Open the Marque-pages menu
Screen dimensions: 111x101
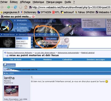(x=54, y=2)
